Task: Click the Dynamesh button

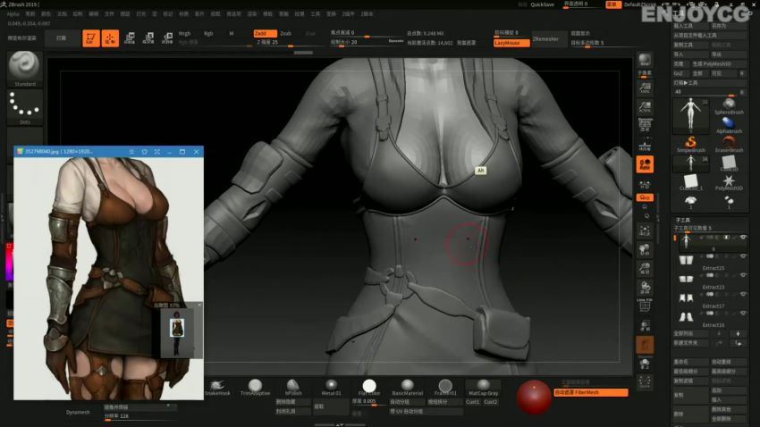Action: pyautogui.click(x=78, y=412)
